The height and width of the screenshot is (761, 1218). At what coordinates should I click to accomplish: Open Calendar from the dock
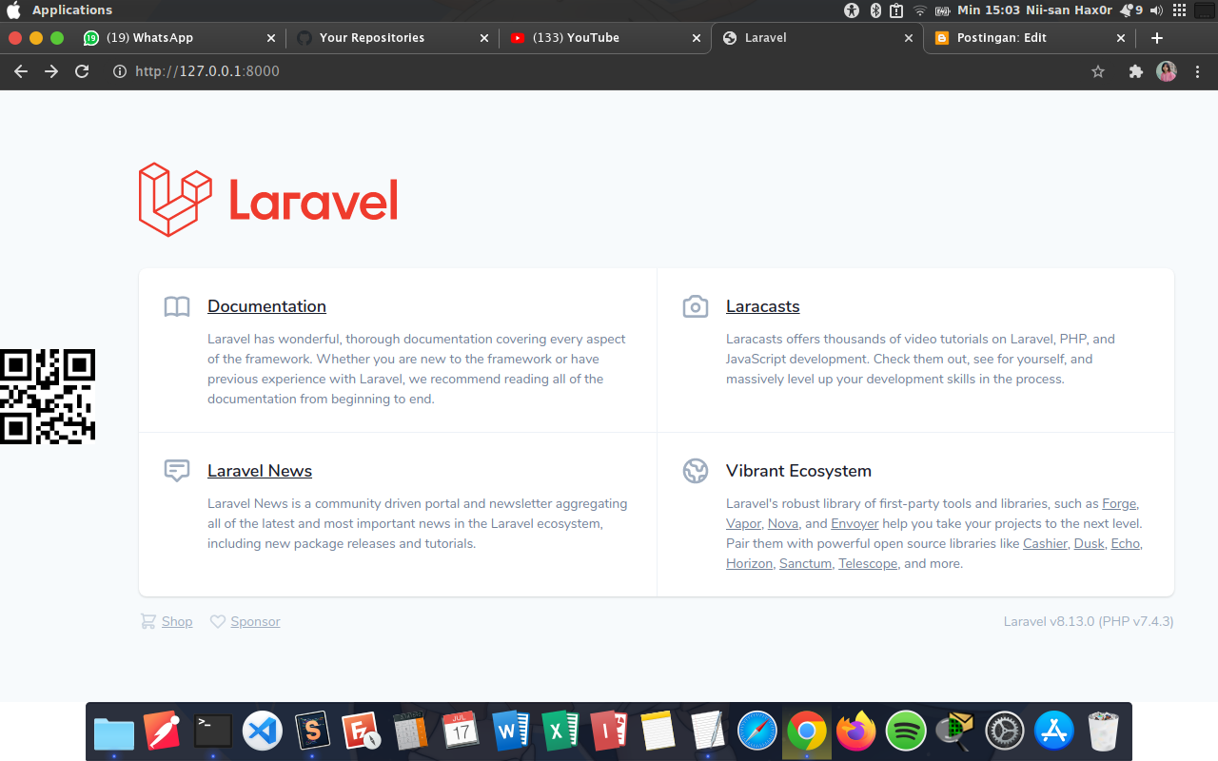pos(461,731)
